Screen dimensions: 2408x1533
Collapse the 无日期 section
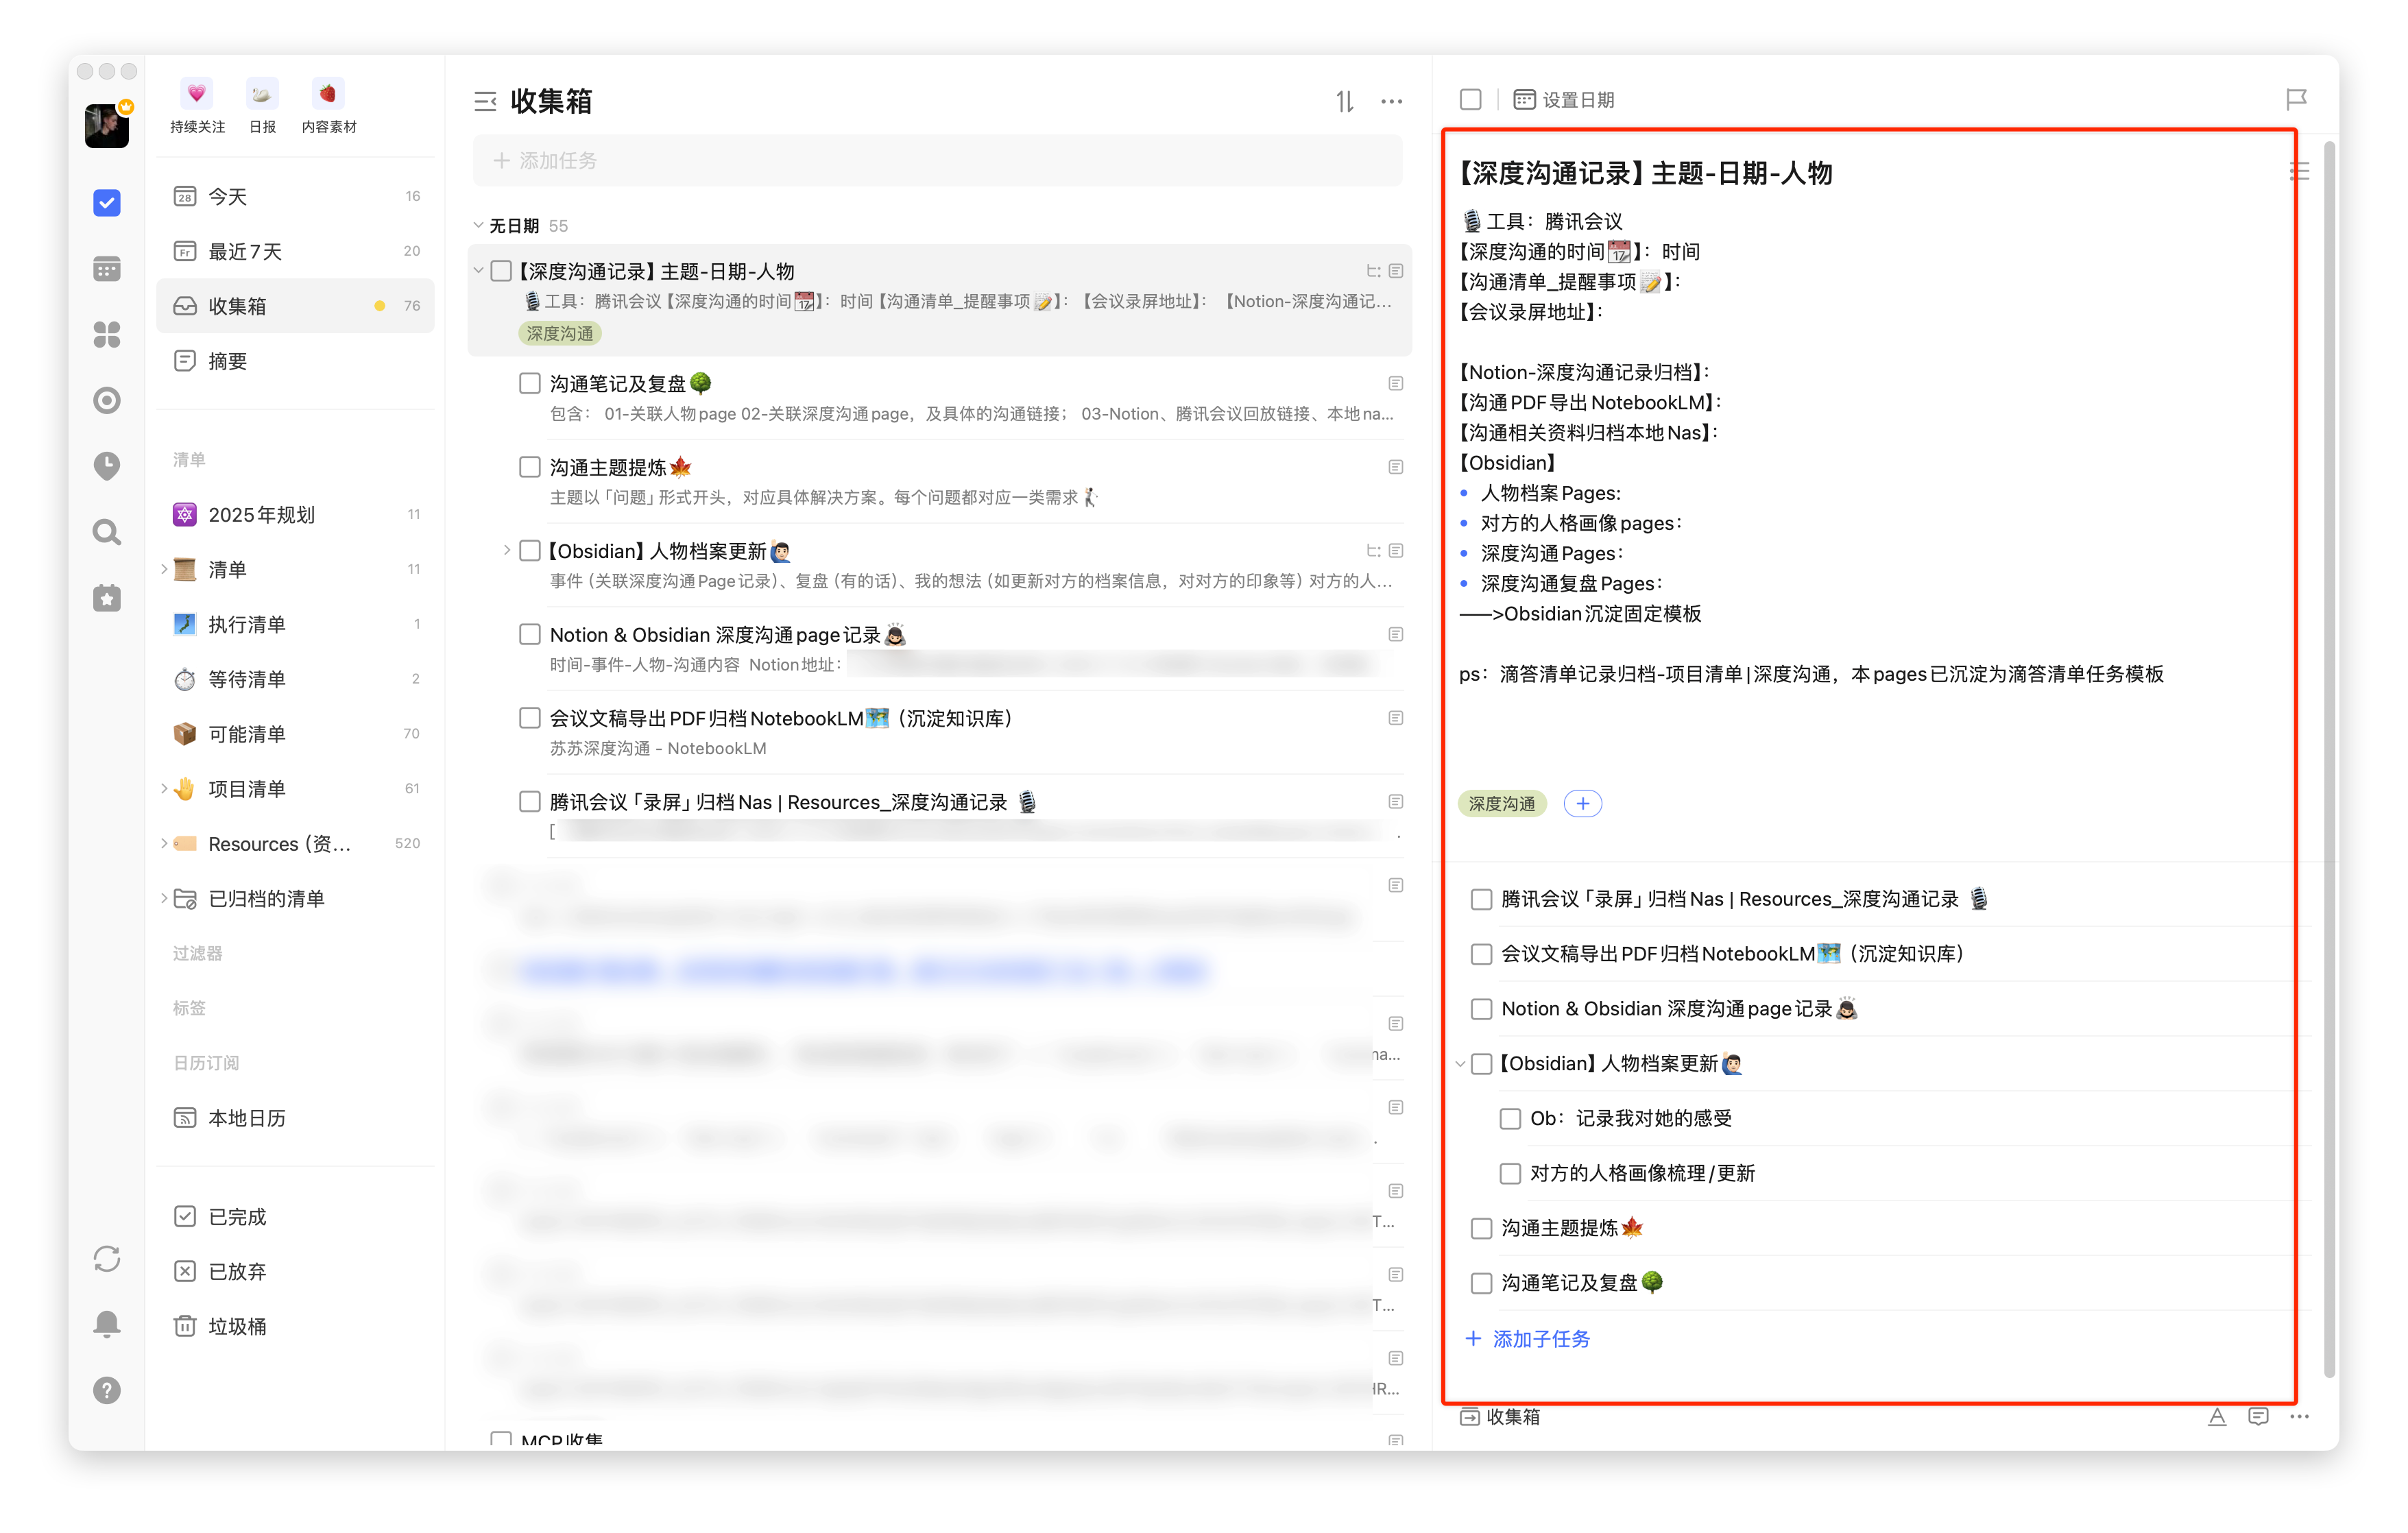(x=479, y=226)
